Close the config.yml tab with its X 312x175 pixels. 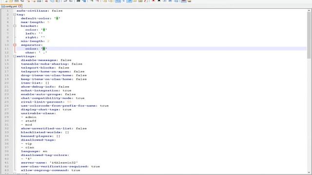(x=19, y=6)
